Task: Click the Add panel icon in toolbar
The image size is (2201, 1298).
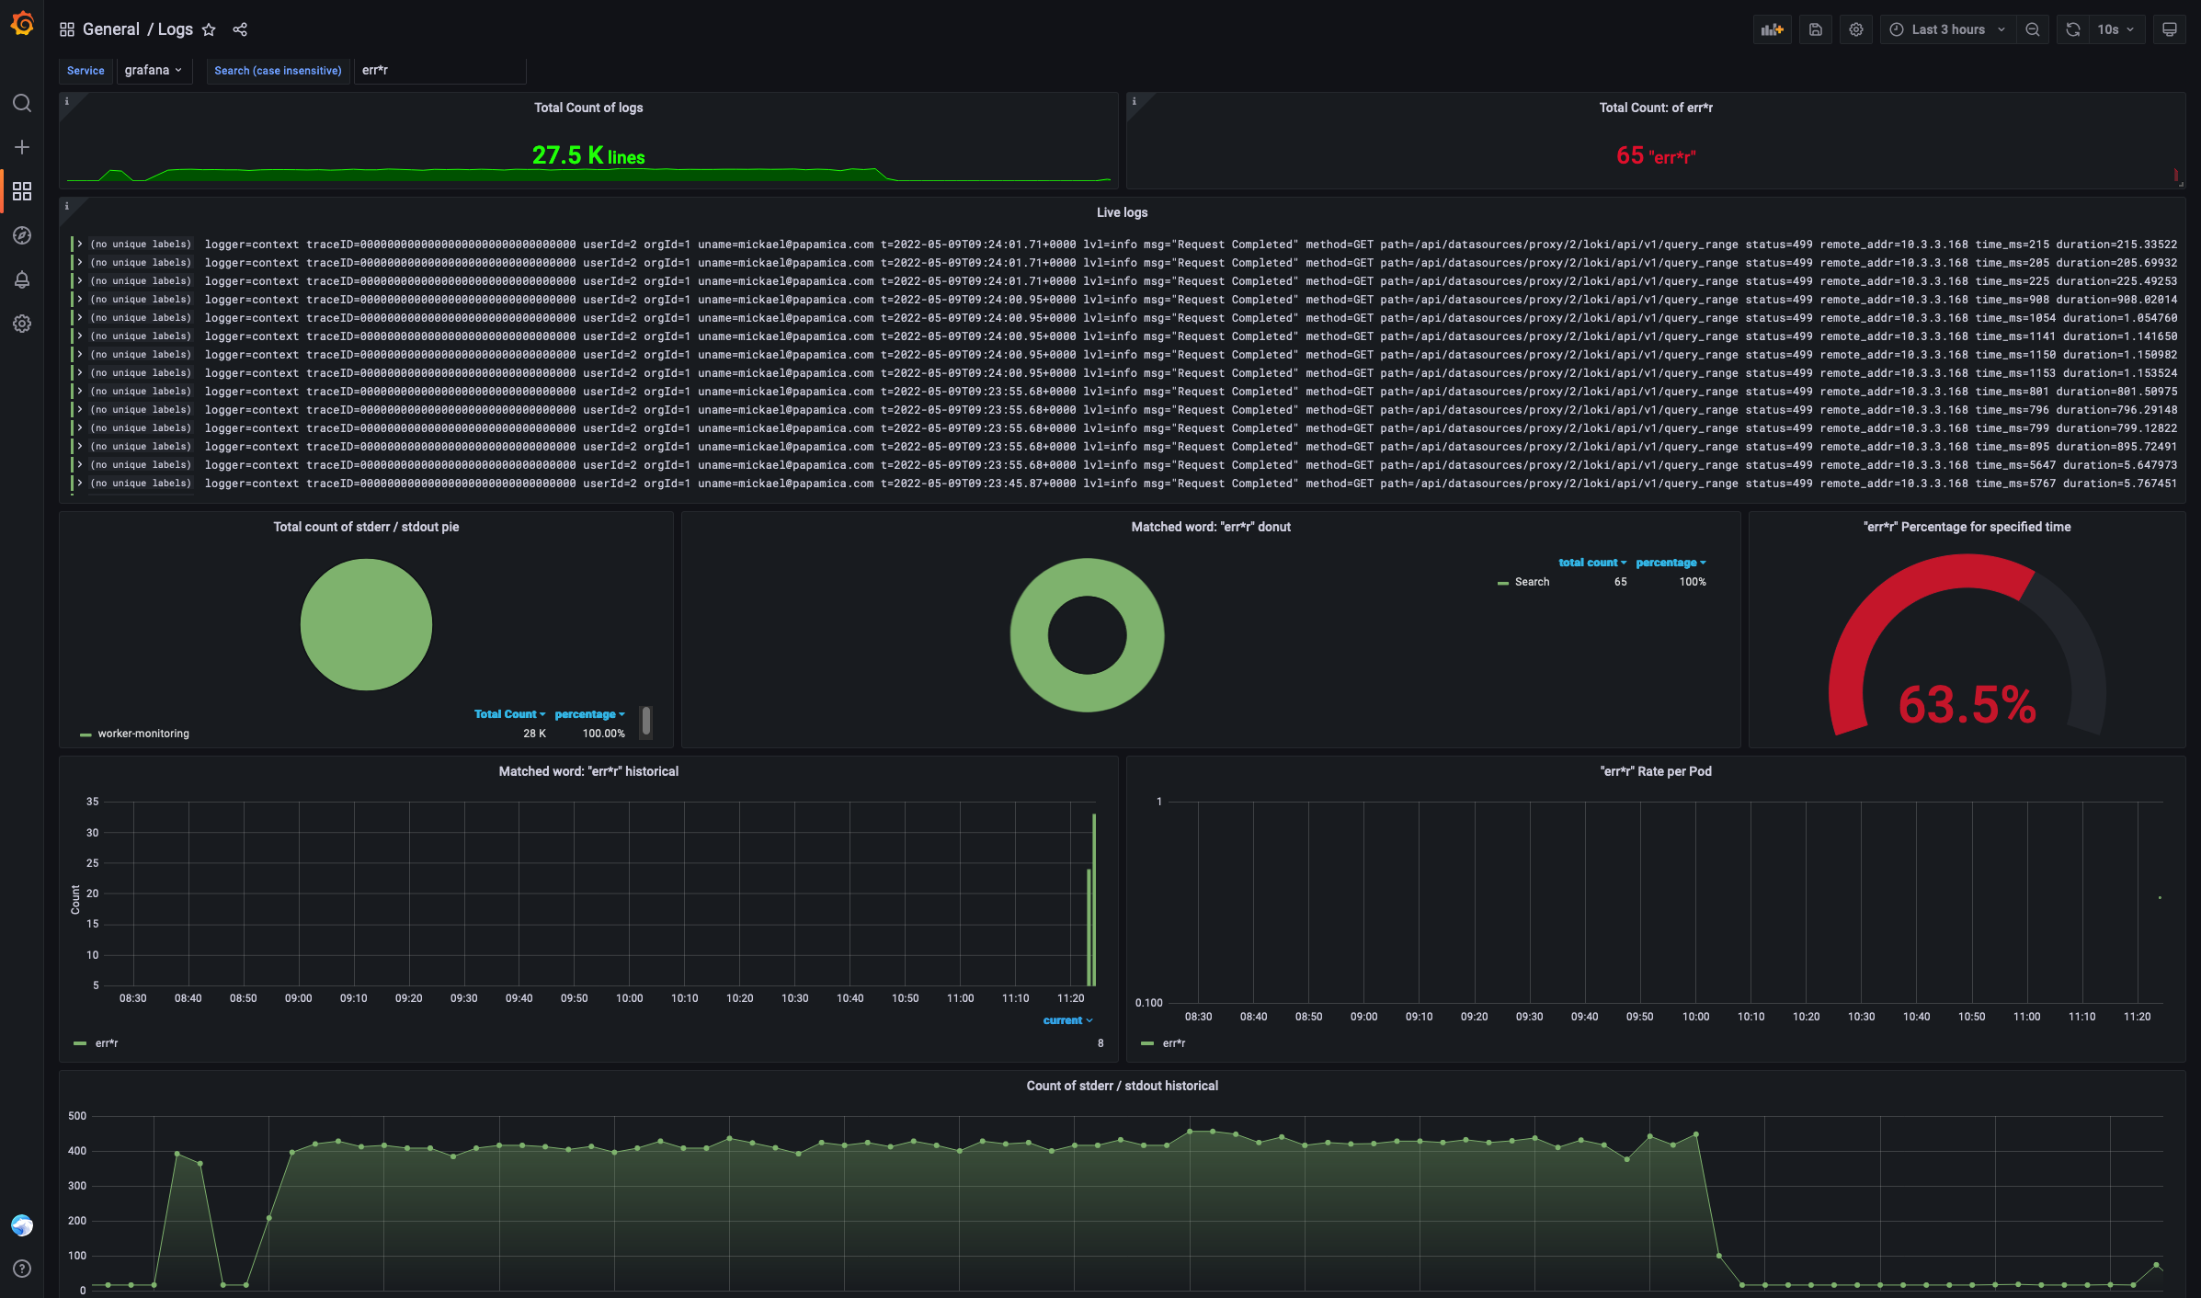Action: point(1772,29)
